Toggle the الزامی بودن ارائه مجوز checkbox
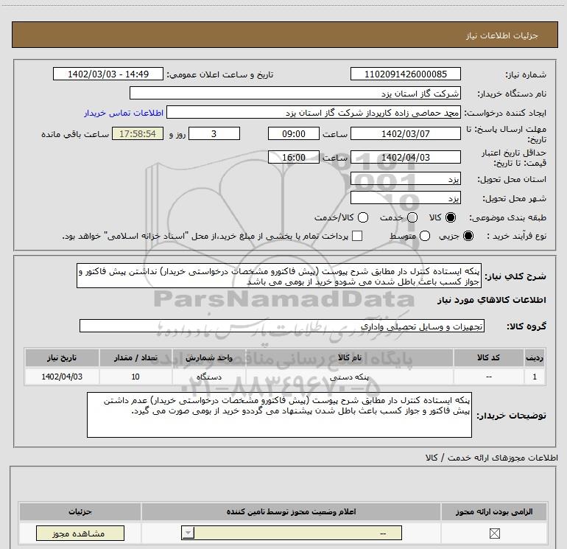Screen dimensions: 567x549 494,533
